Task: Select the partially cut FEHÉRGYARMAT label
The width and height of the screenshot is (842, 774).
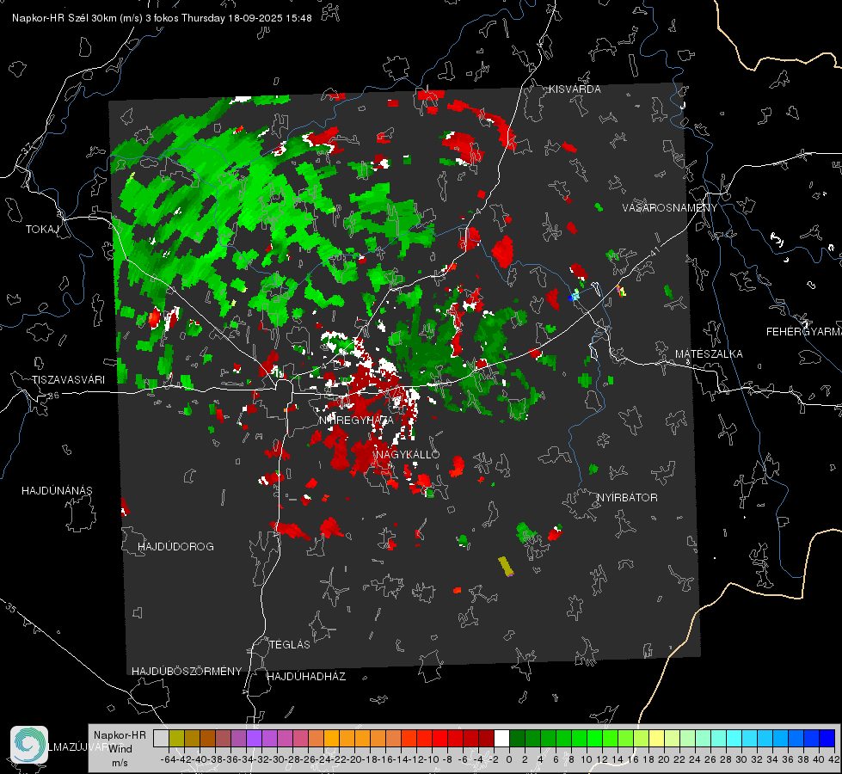Action: click(x=803, y=332)
